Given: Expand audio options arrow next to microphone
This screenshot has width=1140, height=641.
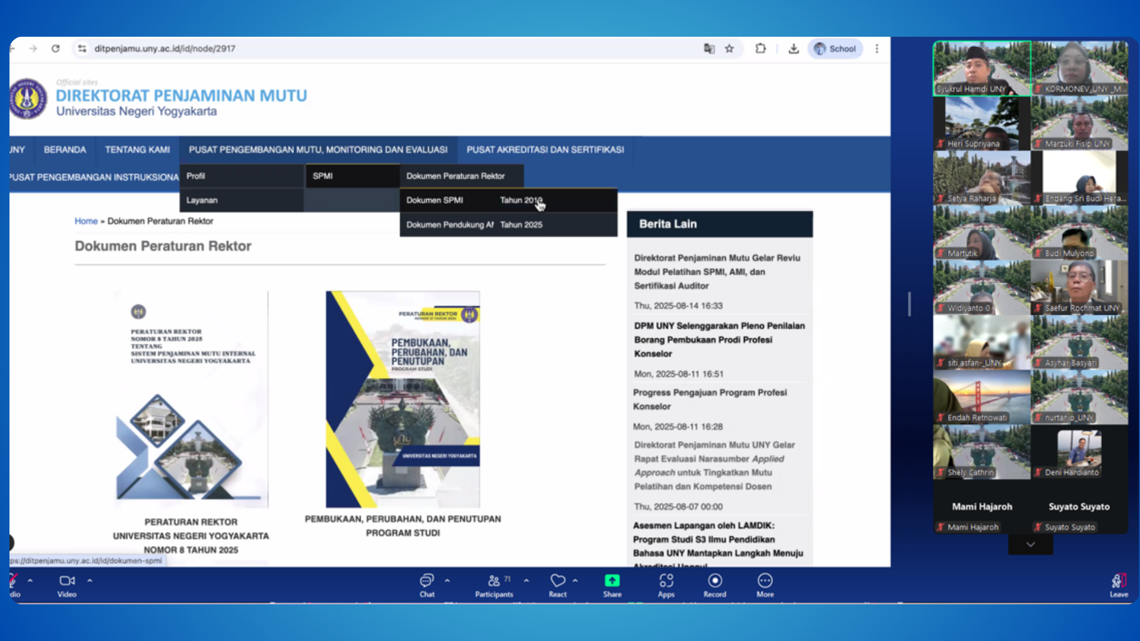Looking at the screenshot, I should (x=30, y=580).
